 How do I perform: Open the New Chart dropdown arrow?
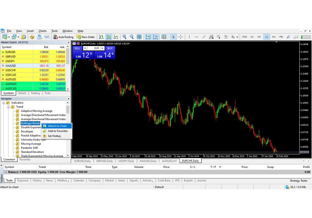click(9, 37)
